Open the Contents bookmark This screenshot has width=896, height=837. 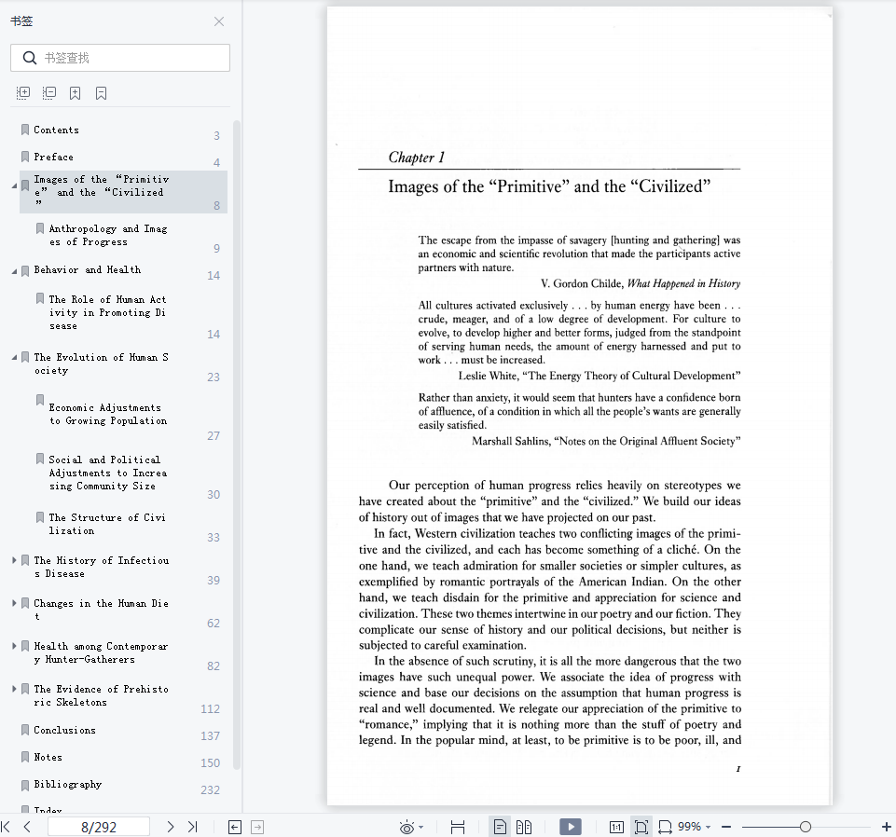pyautogui.click(x=56, y=130)
